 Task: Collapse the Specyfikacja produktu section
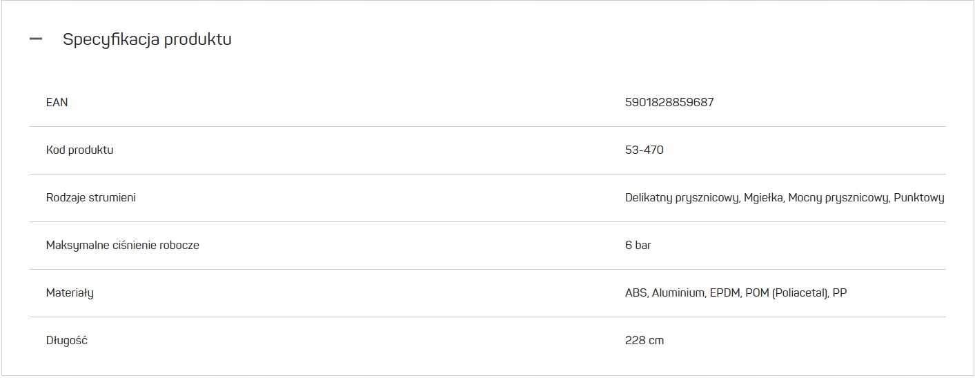pyautogui.click(x=36, y=39)
